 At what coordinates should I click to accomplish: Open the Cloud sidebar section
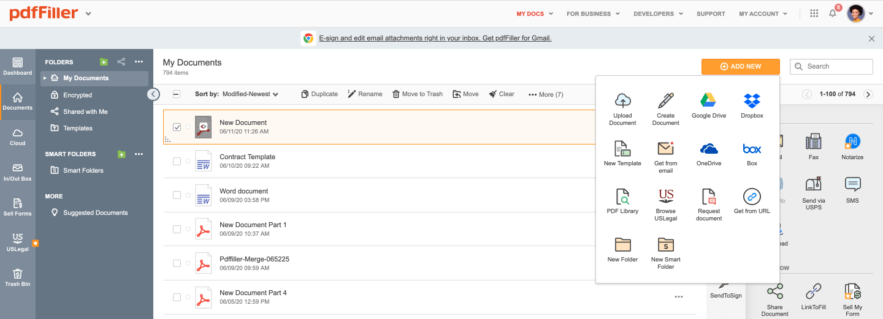17,137
